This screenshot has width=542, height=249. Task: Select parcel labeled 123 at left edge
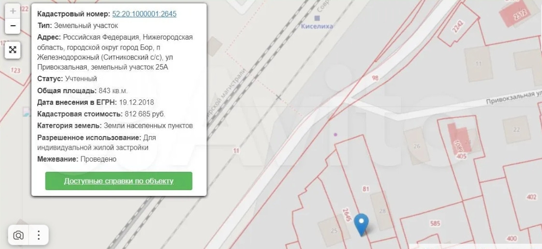(x=15, y=71)
